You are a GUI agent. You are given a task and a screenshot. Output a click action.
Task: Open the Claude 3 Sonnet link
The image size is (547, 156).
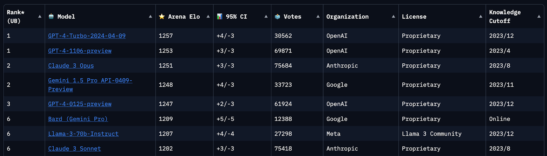point(75,149)
